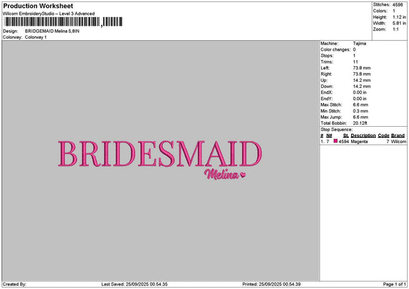Click 'Wilcom EmbroideryStudio – Level 3 Advanced' text

[x=49, y=14]
